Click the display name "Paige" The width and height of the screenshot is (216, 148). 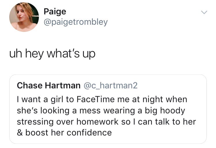point(55,12)
